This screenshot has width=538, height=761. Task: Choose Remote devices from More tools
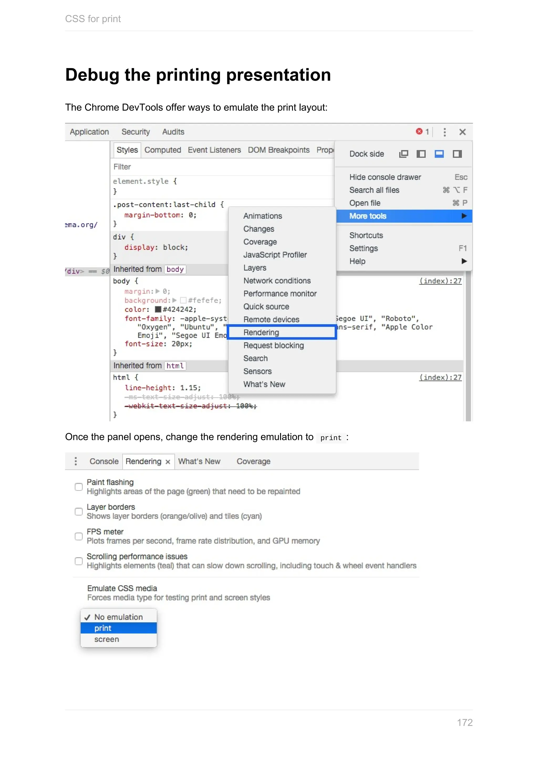[x=282, y=319]
